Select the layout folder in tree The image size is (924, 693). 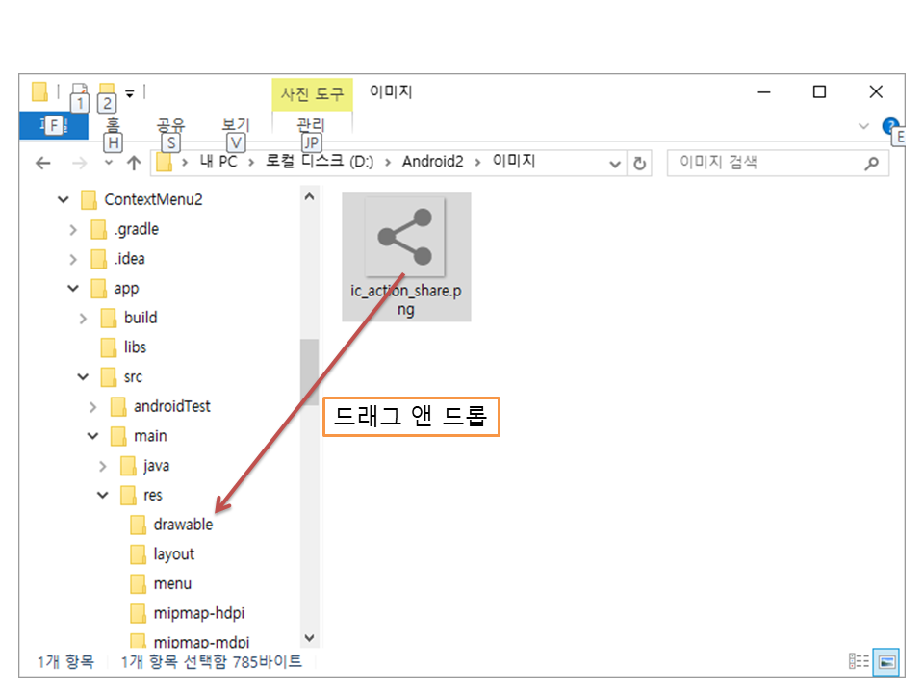pyautogui.click(x=173, y=554)
